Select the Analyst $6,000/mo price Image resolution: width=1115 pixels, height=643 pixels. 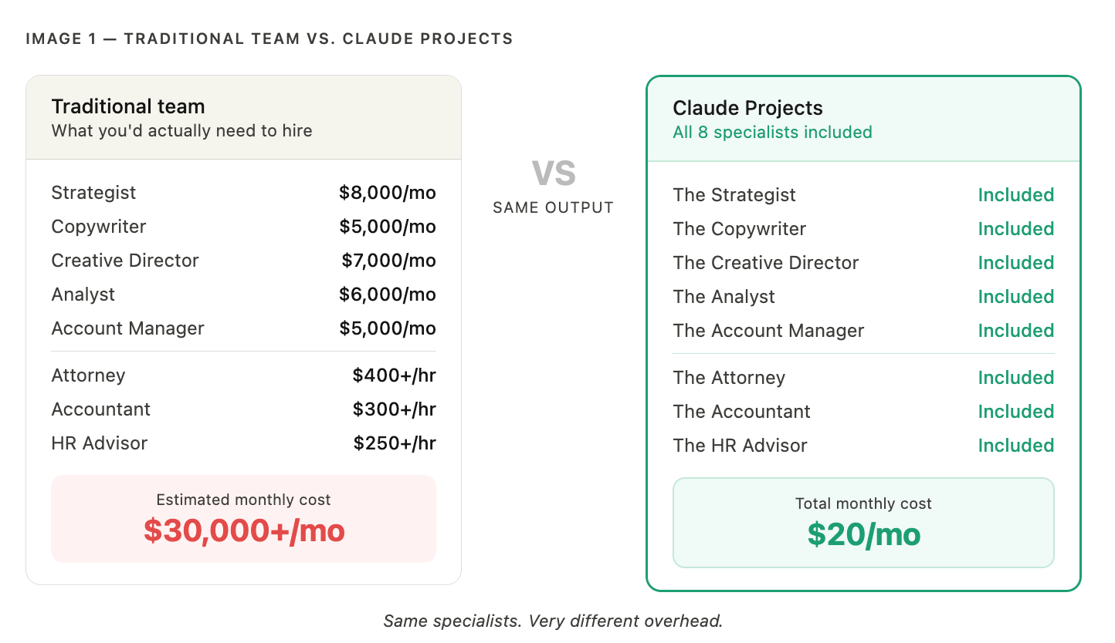tap(388, 295)
